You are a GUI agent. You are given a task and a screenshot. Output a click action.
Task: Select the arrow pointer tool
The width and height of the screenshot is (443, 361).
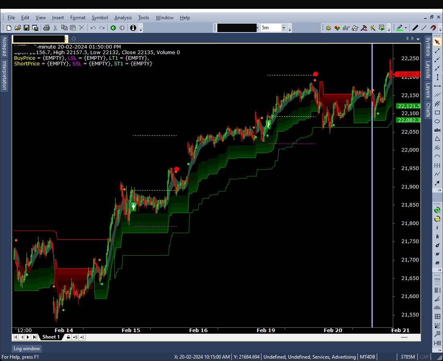click(437, 42)
